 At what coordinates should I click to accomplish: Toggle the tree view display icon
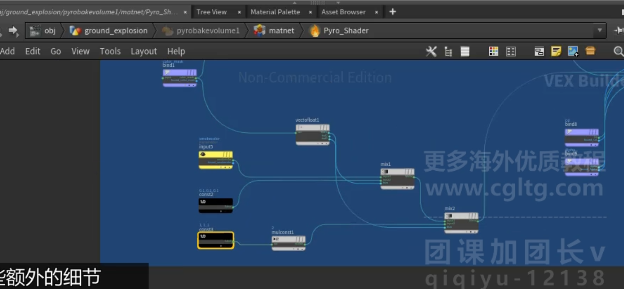448,52
